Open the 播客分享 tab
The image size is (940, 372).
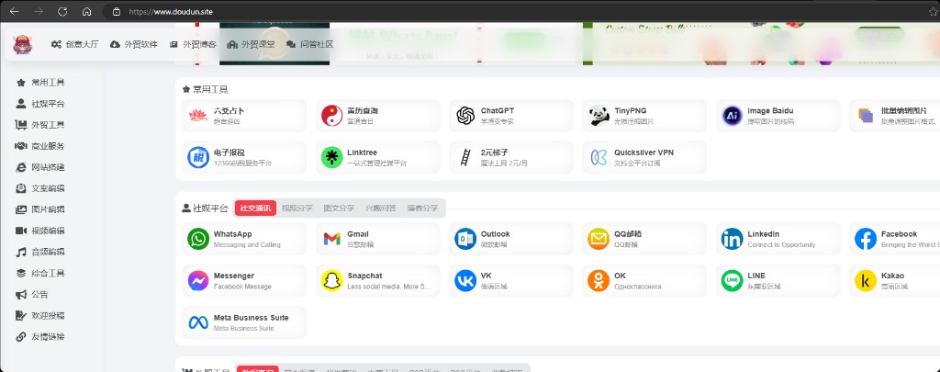pos(422,209)
